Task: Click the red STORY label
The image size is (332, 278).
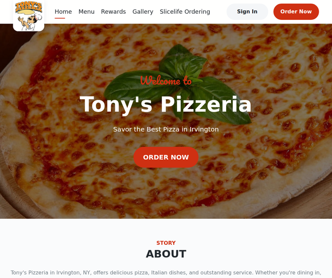Action: (x=166, y=243)
